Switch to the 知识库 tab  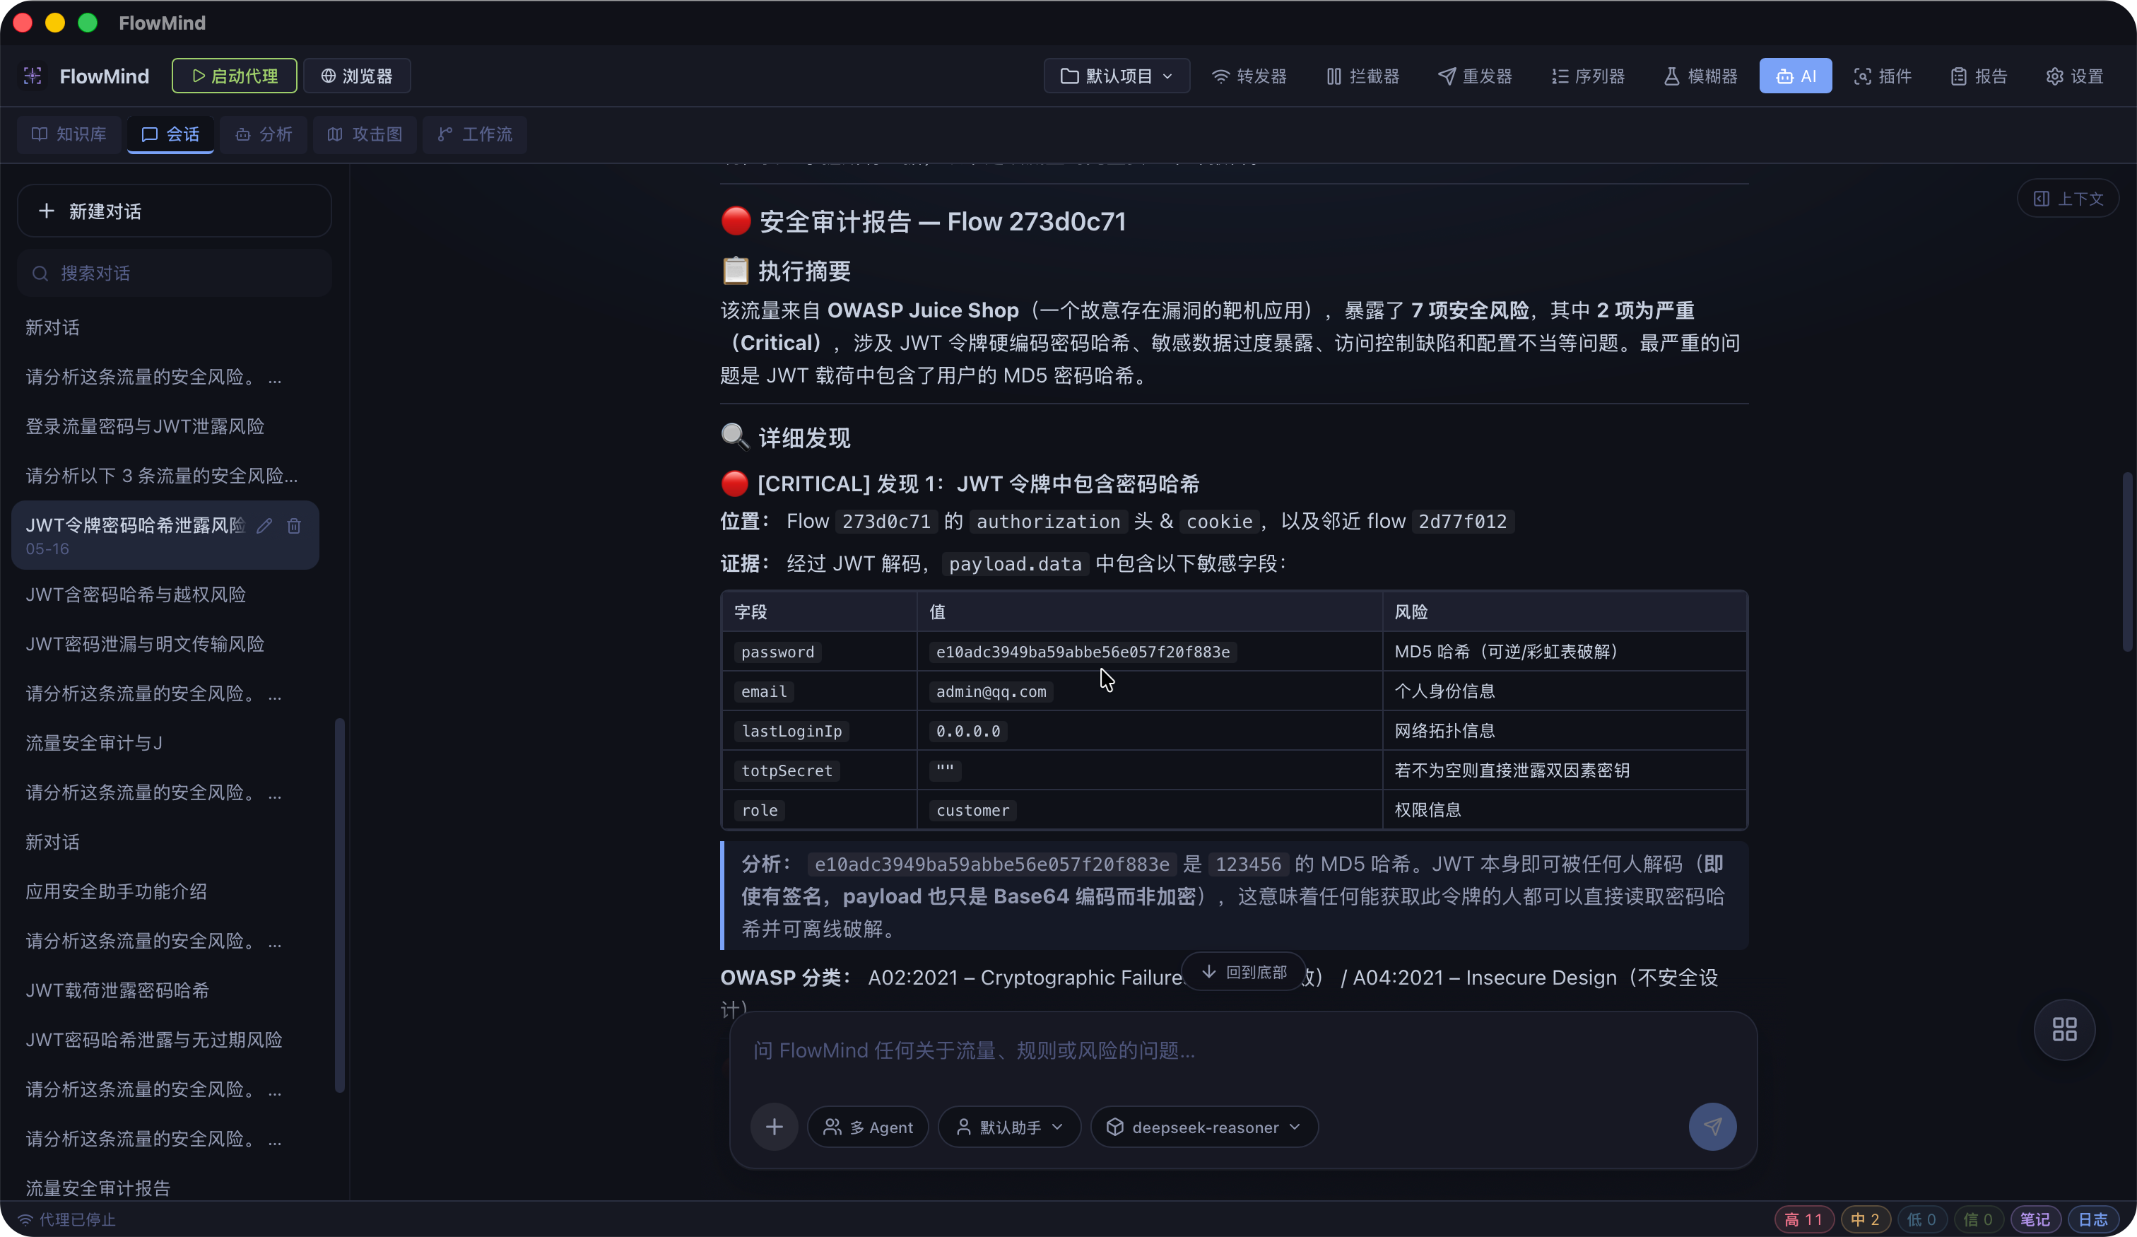(x=69, y=134)
